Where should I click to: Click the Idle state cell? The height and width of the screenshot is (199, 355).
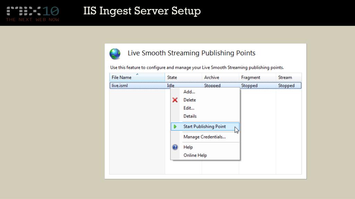pos(171,86)
